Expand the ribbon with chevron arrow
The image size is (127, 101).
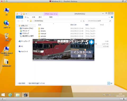coord(109,17)
